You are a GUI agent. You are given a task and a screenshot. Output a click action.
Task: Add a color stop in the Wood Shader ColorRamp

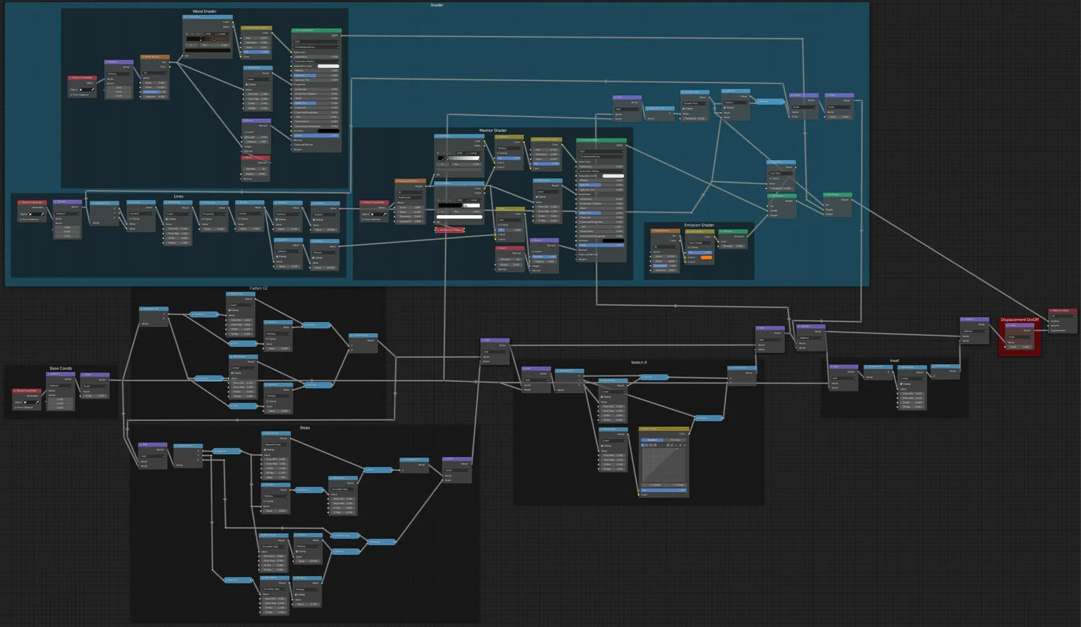click(x=186, y=34)
